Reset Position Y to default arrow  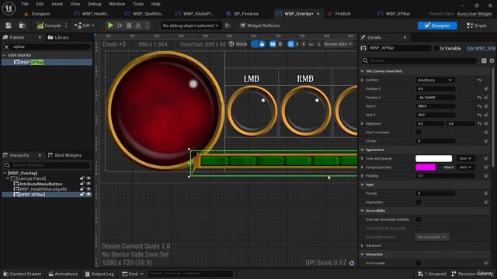coord(480,98)
